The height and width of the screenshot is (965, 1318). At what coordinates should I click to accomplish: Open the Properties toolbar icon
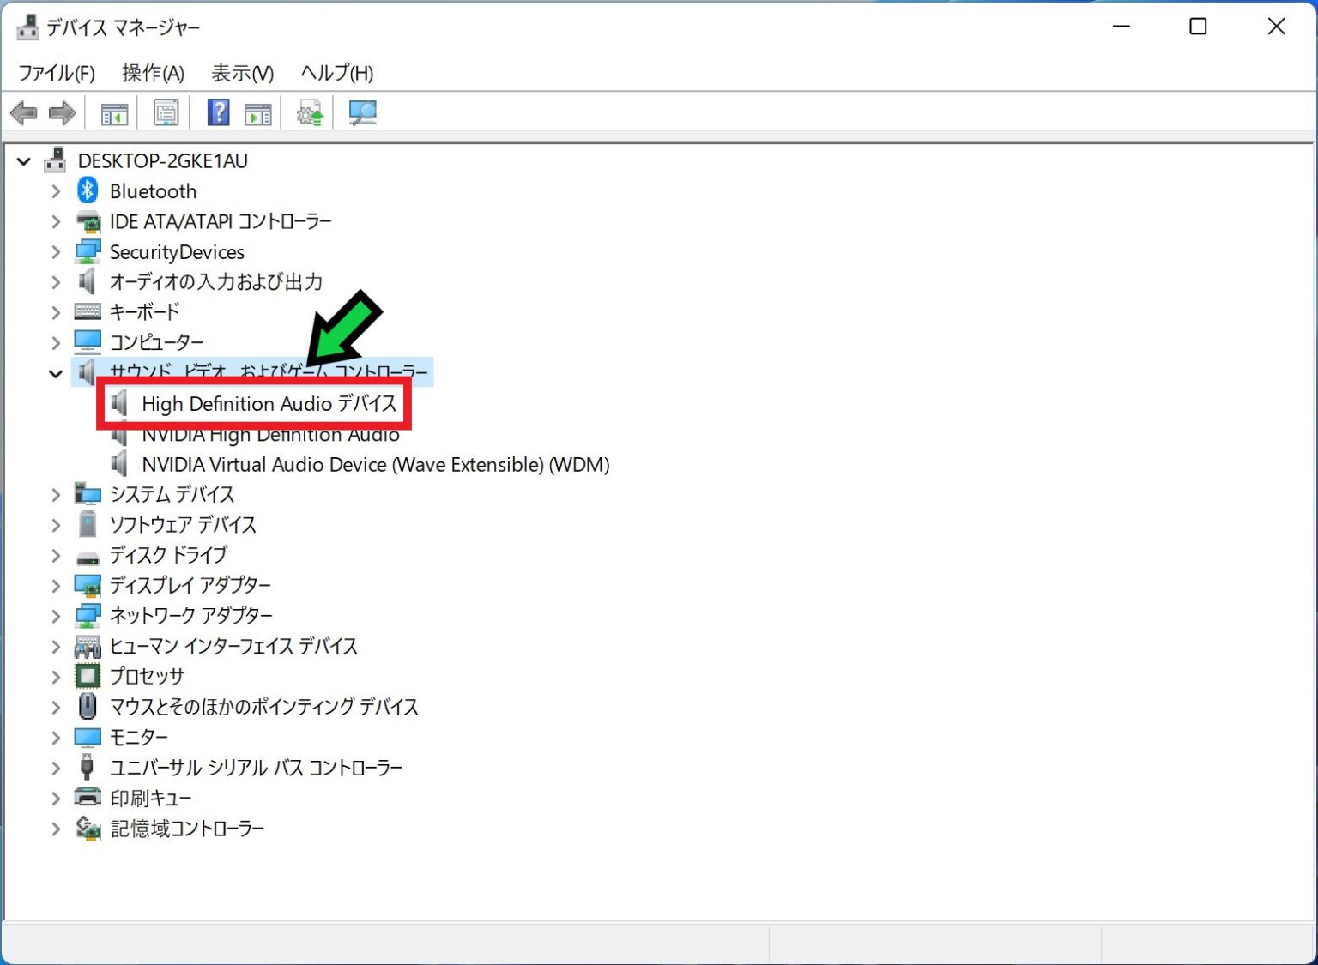166,113
